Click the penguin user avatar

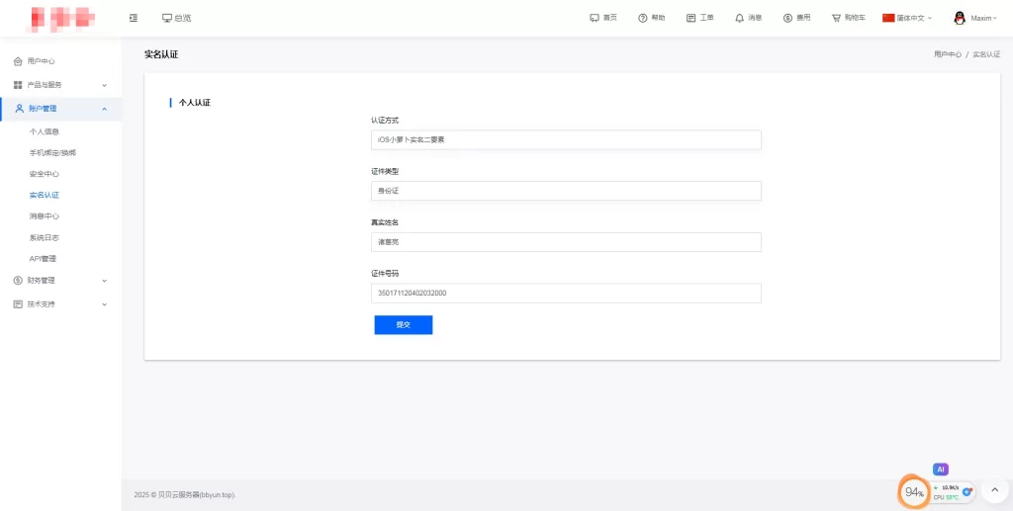(x=960, y=18)
